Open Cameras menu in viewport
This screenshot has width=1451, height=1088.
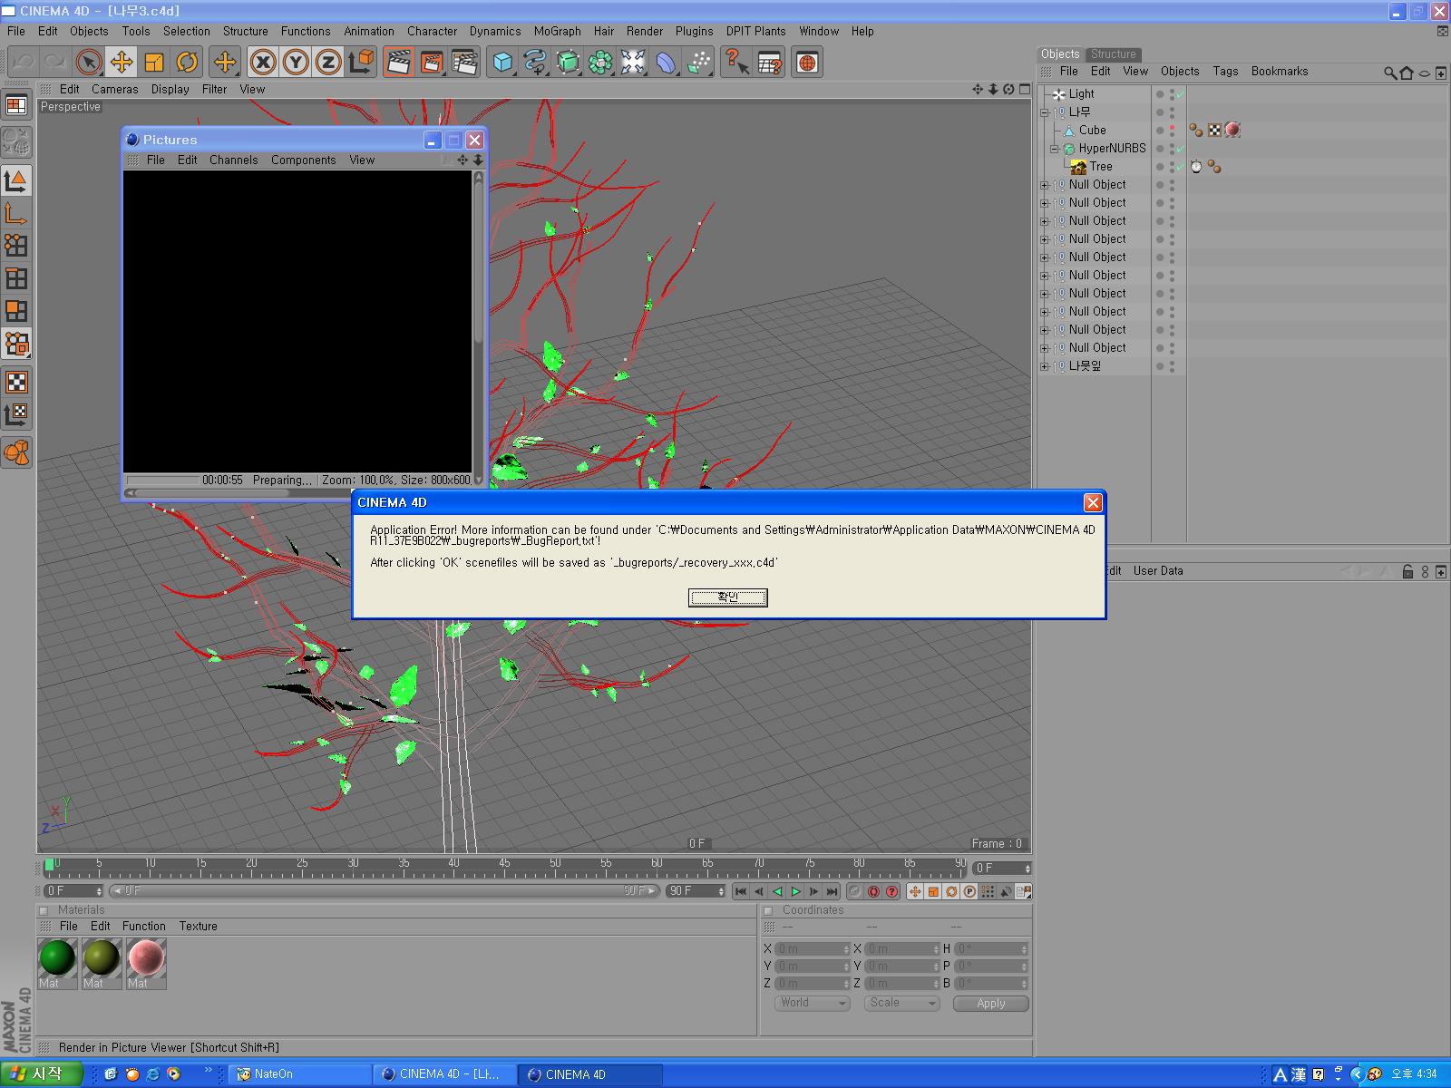click(114, 89)
